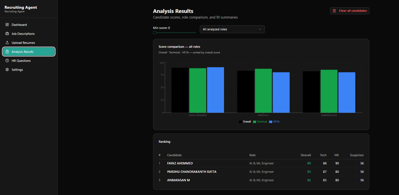Click PARDHU K.'s black Overall bar
The width and height of the screenshot is (399, 195).
click(x=245, y=92)
